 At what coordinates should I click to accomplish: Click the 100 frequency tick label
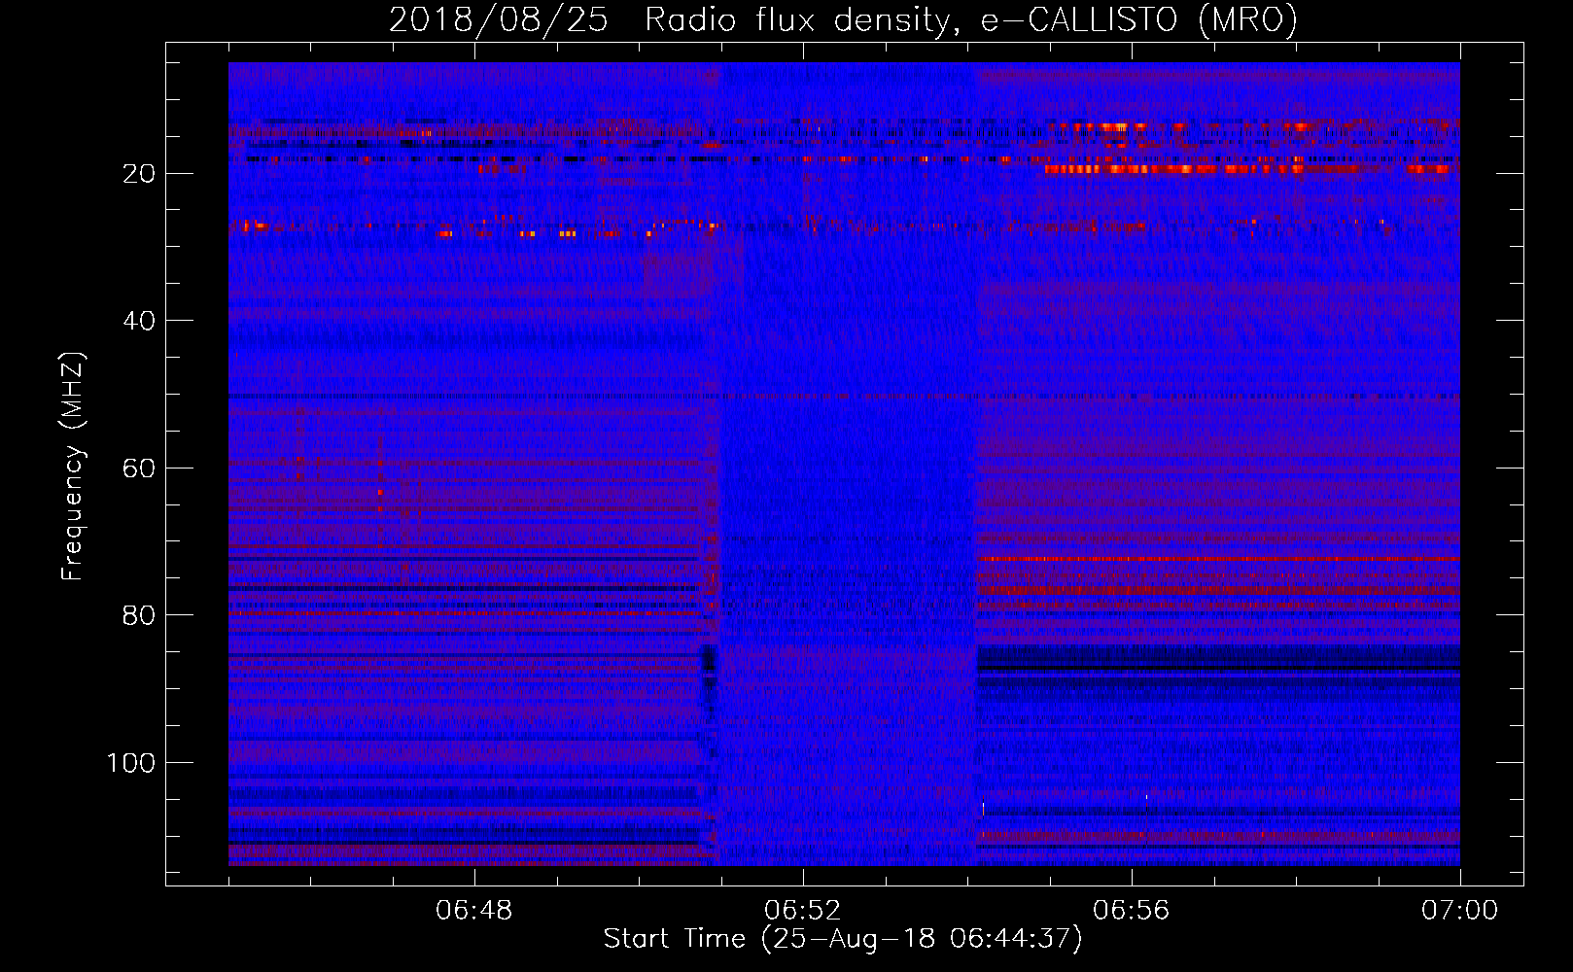point(131,763)
